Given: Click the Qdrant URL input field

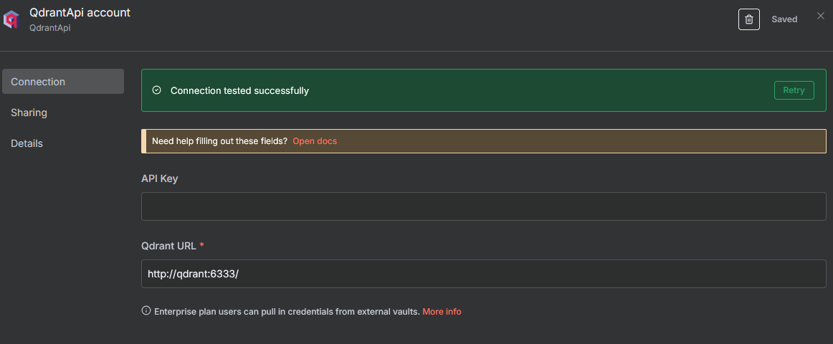Looking at the screenshot, I should tap(483, 274).
